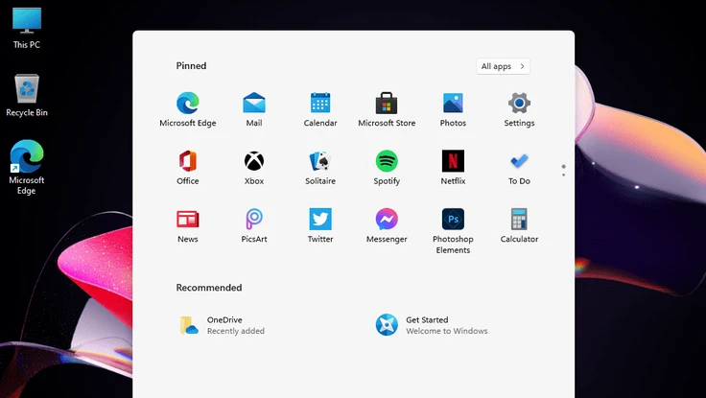Open the Get Started recommendation
The height and width of the screenshot is (398, 706).
(432, 325)
